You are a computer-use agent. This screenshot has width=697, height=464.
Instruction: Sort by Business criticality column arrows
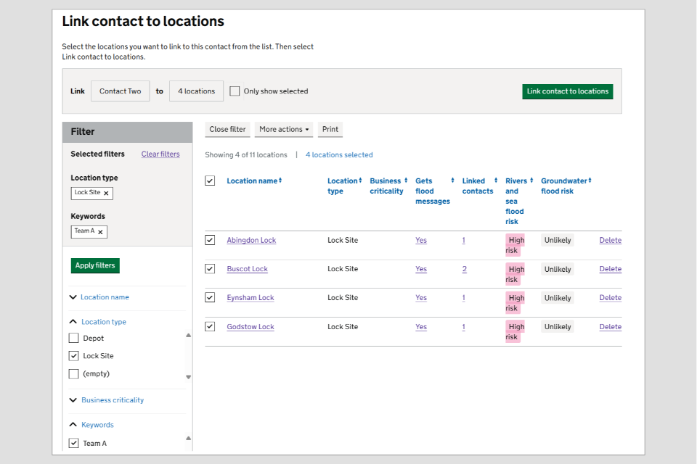[x=405, y=181]
